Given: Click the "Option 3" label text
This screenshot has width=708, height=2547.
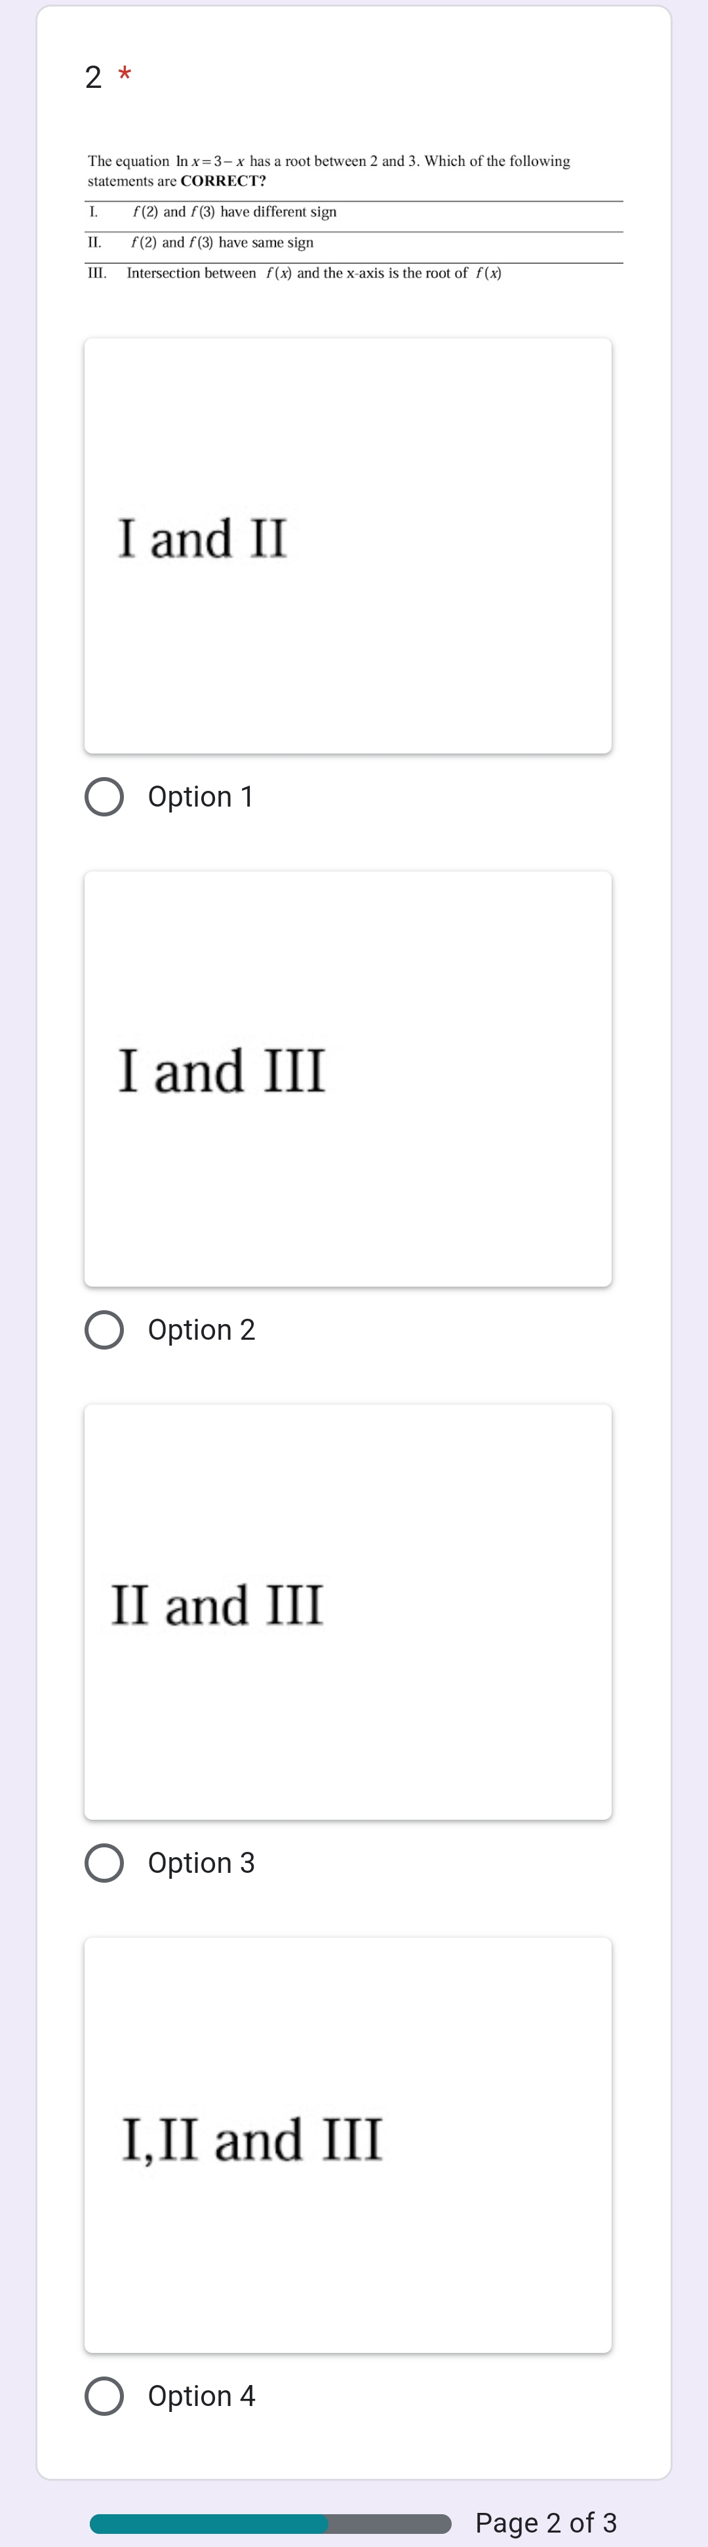Looking at the screenshot, I should [x=202, y=1863].
